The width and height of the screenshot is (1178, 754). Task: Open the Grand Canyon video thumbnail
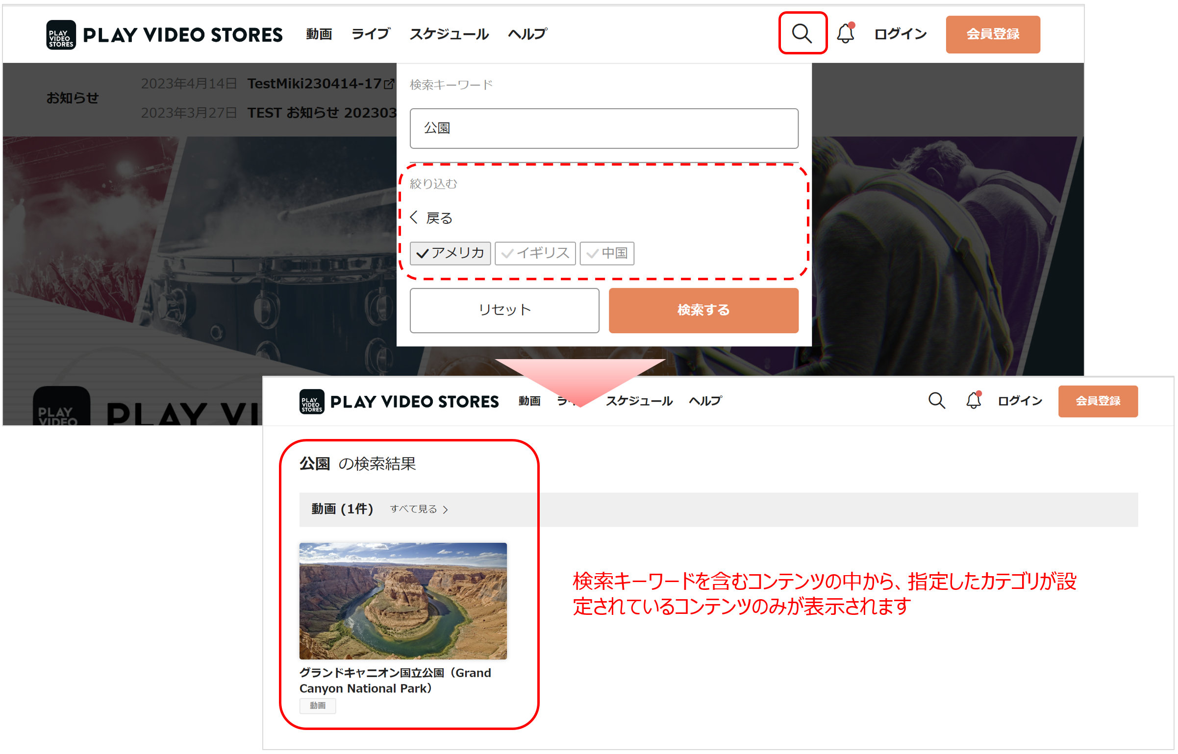tap(403, 600)
